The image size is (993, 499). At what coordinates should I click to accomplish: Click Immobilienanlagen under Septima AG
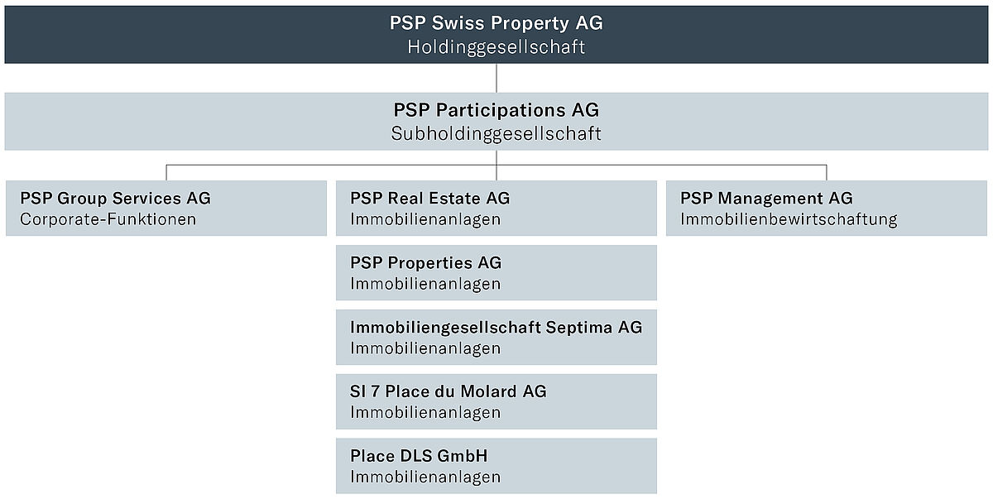[x=425, y=348]
